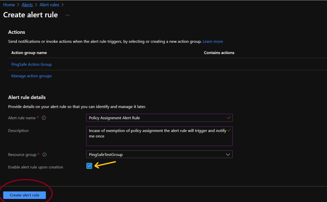
Task: Untick the Enable alert rule upon creation checkbox
Action: tap(89, 166)
